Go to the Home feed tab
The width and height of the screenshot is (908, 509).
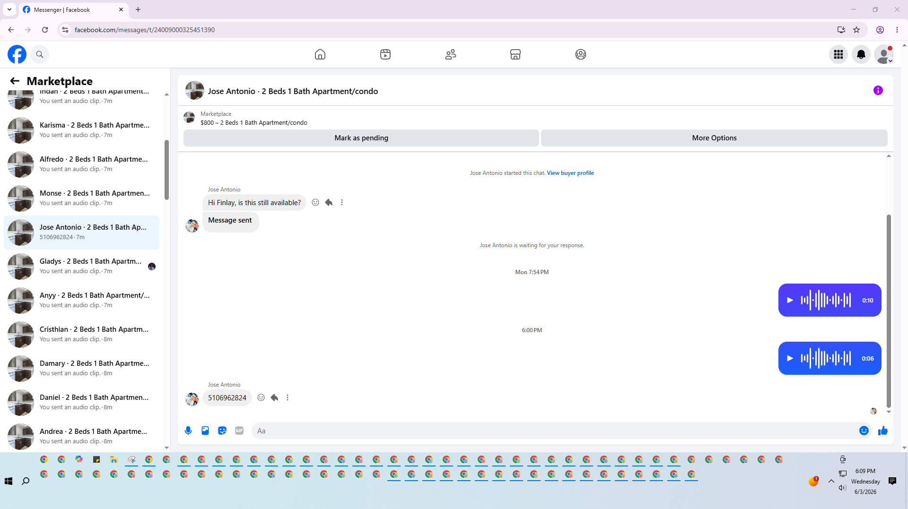pyautogui.click(x=320, y=54)
